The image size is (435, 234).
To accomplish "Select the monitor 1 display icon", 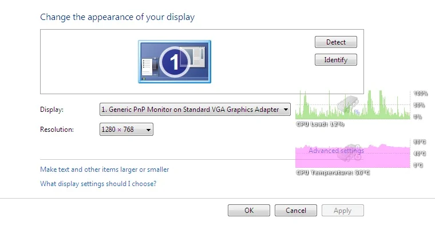I will pos(175,62).
